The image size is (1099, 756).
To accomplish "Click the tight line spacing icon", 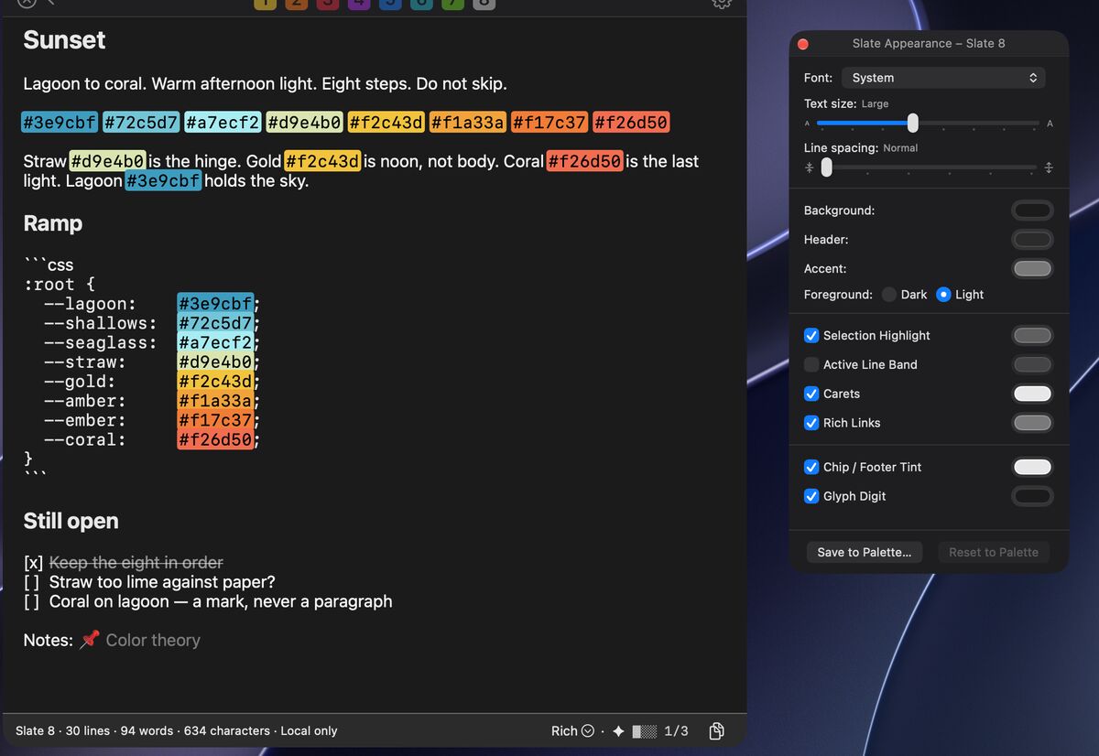I will 809,167.
